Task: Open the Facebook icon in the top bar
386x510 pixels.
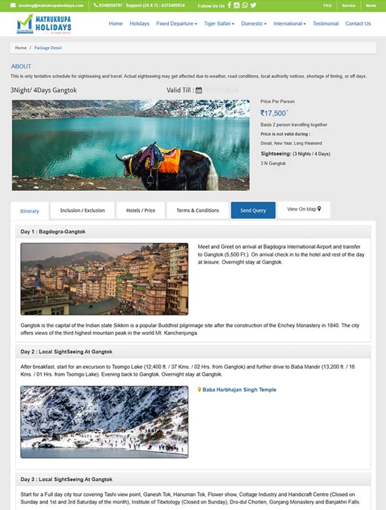Action: click(x=229, y=5)
